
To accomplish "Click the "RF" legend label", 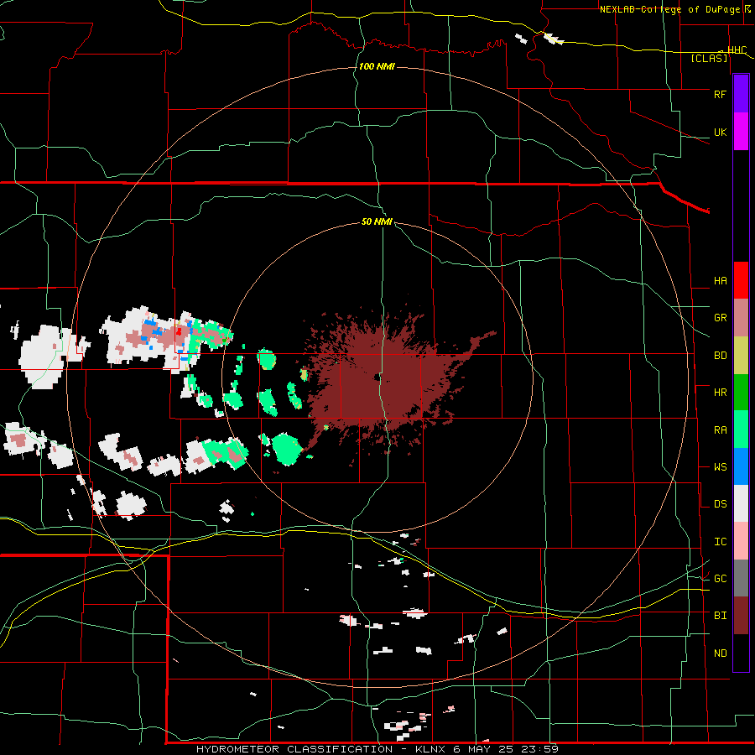I will (x=720, y=94).
